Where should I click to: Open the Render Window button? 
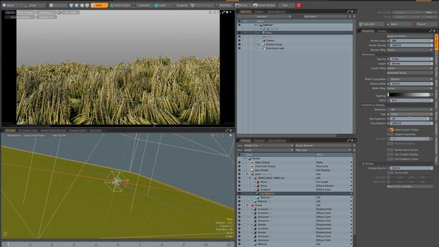[265, 5]
